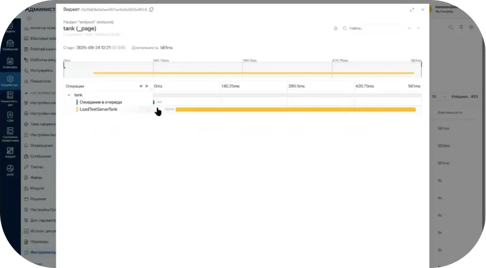Open Задачи in the left sidebar
486x268 pixels.
point(10,28)
